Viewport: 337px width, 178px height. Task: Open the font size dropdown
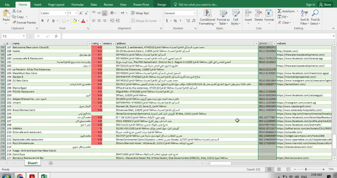(76, 13)
